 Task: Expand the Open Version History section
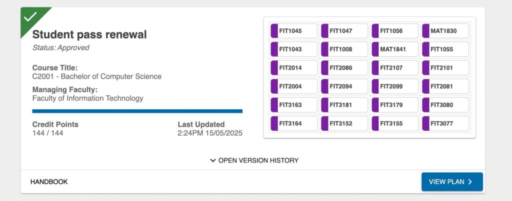[254, 160]
